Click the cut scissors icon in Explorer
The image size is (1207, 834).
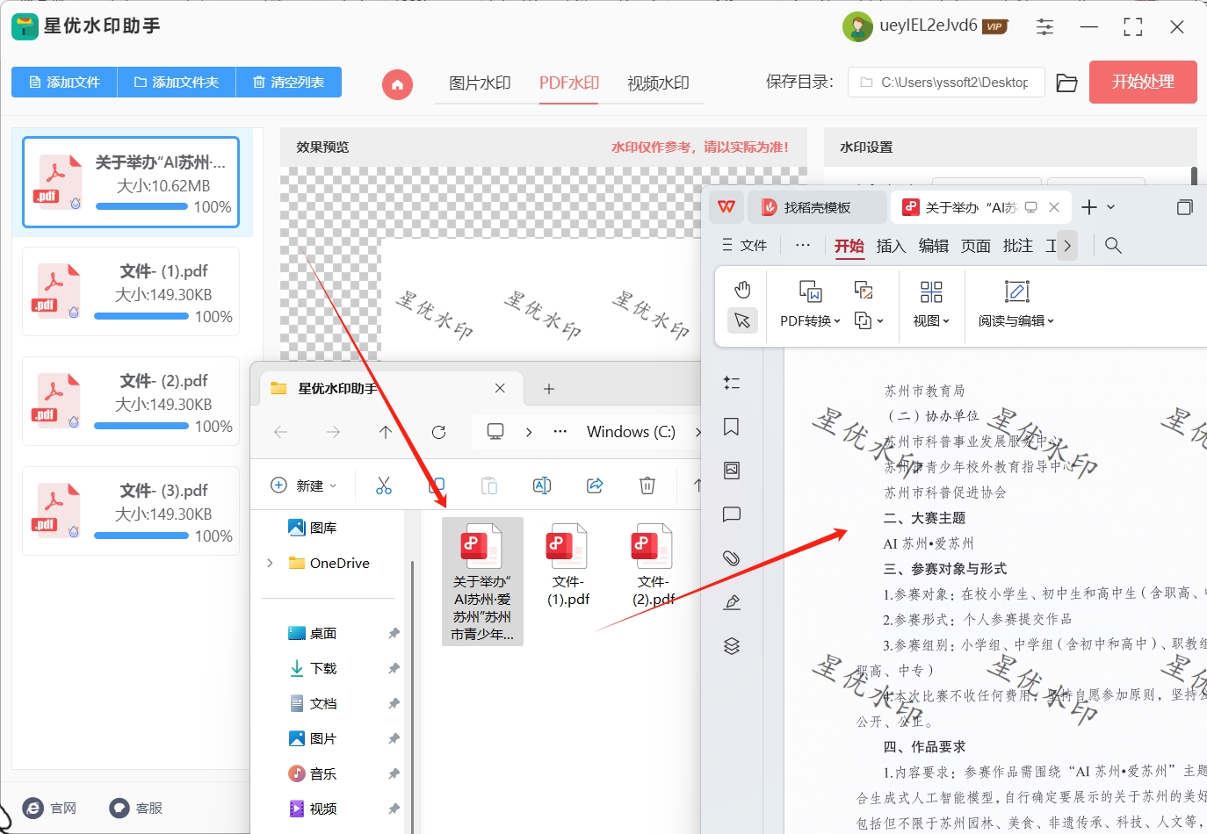[384, 485]
